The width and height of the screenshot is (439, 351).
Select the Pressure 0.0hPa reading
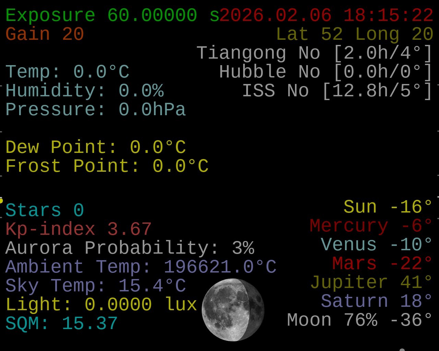(95, 110)
